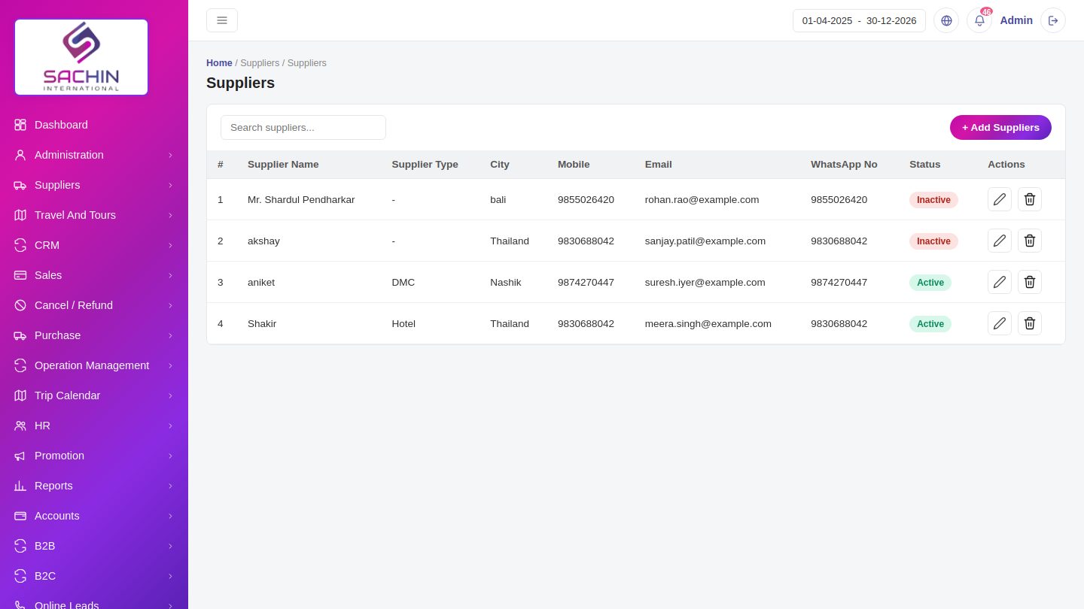Open the B2B sidebar menu
This screenshot has height=609, width=1084.
[94, 546]
